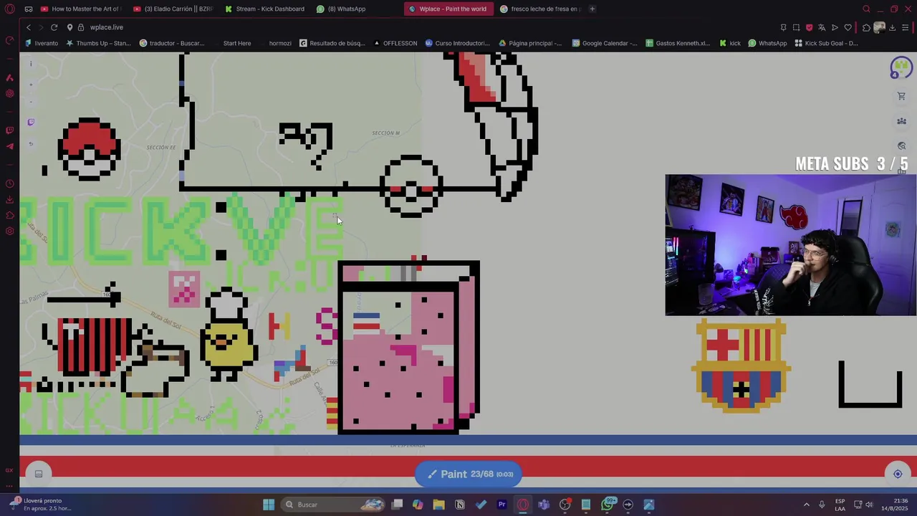The width and height of the screenshot is (917, 516).
Task: Toggle the Opera ad blocker shield
Action: click(x=809, y=27)
